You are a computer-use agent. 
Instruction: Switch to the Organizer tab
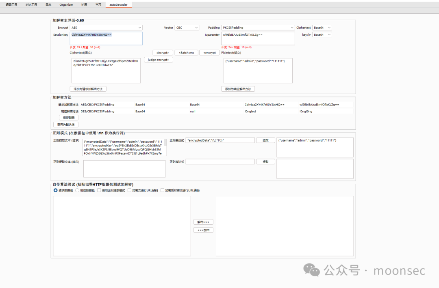[x=66, y=5]
